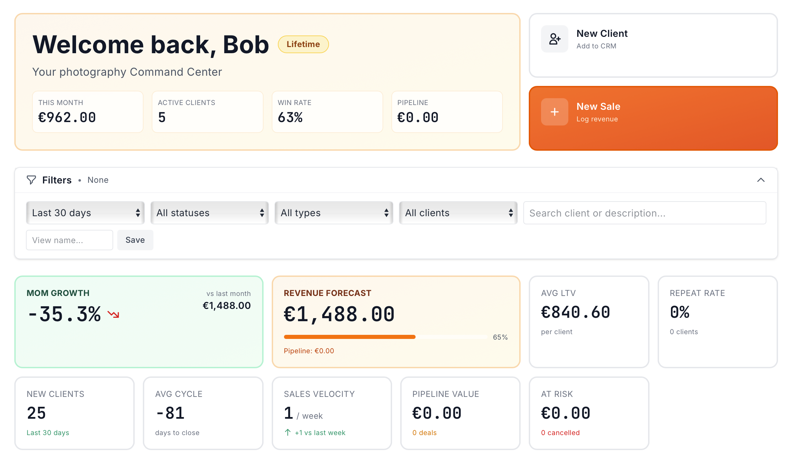Screen dimensions: 793x461
Task: Open the All clients dropdown
Action: coord(458,213)
